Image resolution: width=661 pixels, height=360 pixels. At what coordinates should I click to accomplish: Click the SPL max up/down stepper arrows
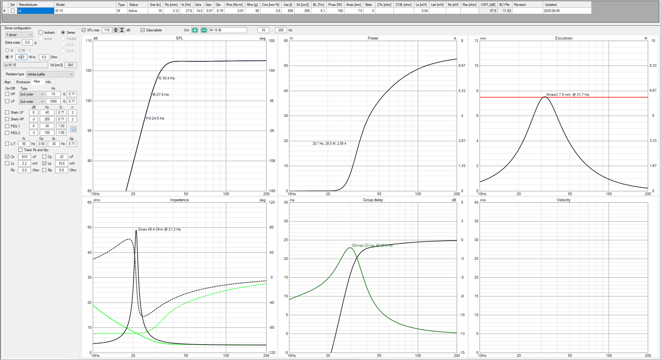116,30
